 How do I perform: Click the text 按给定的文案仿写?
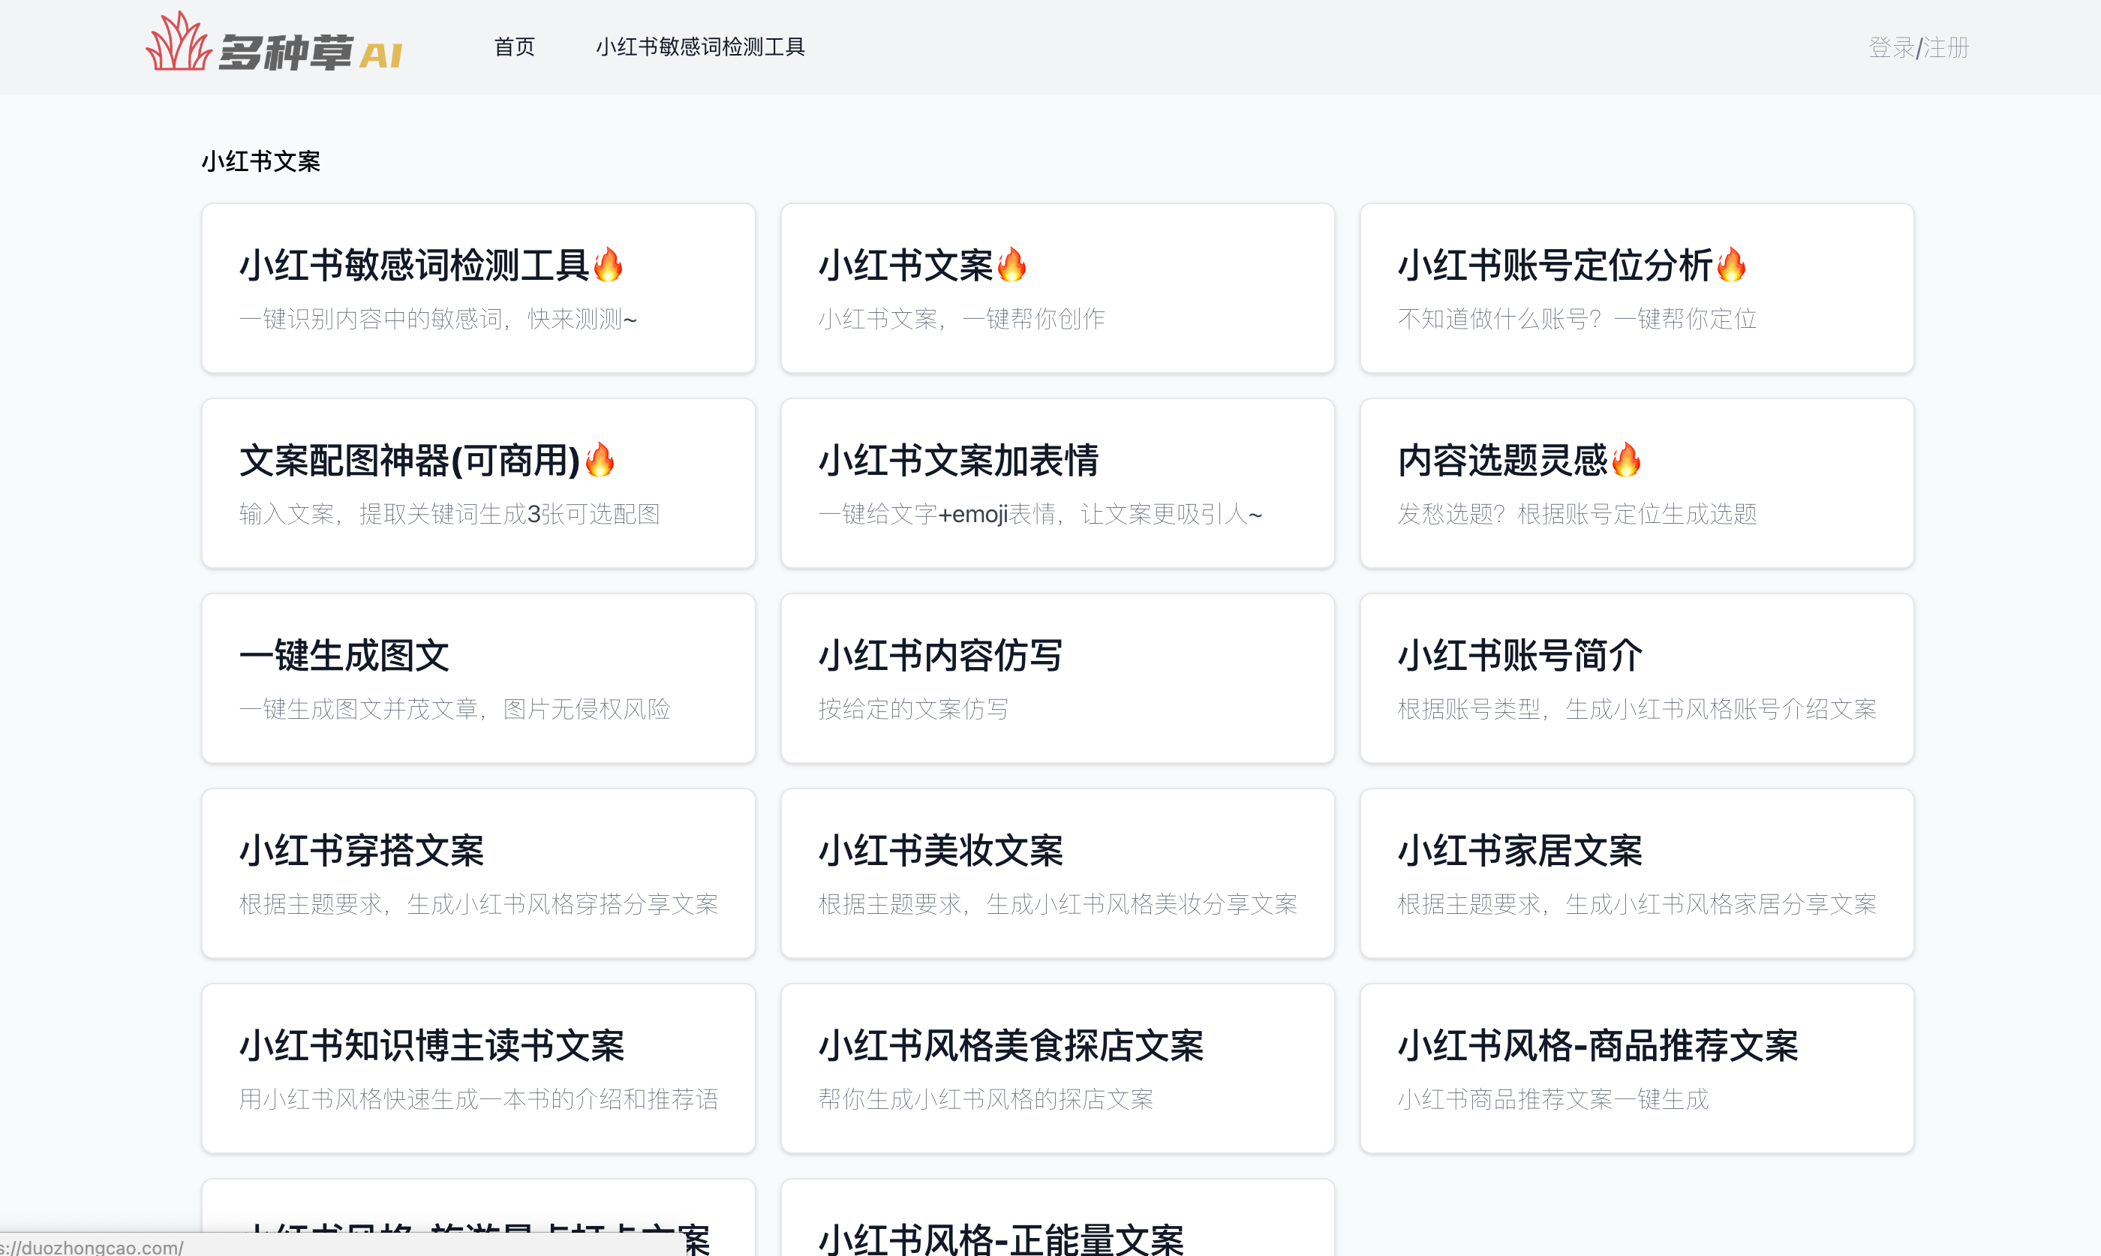913,709
